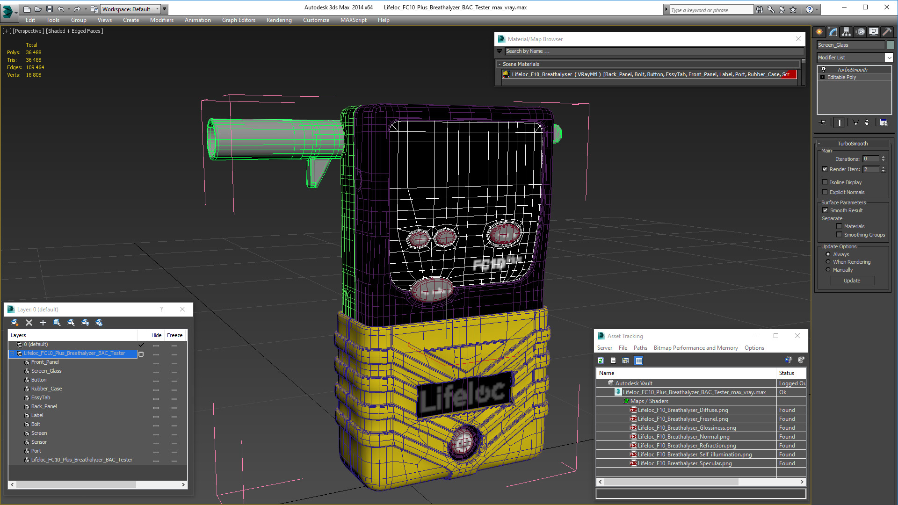898x505 pixels.
Task: Open the Hierarchy command panel tab
Action: 846,32
